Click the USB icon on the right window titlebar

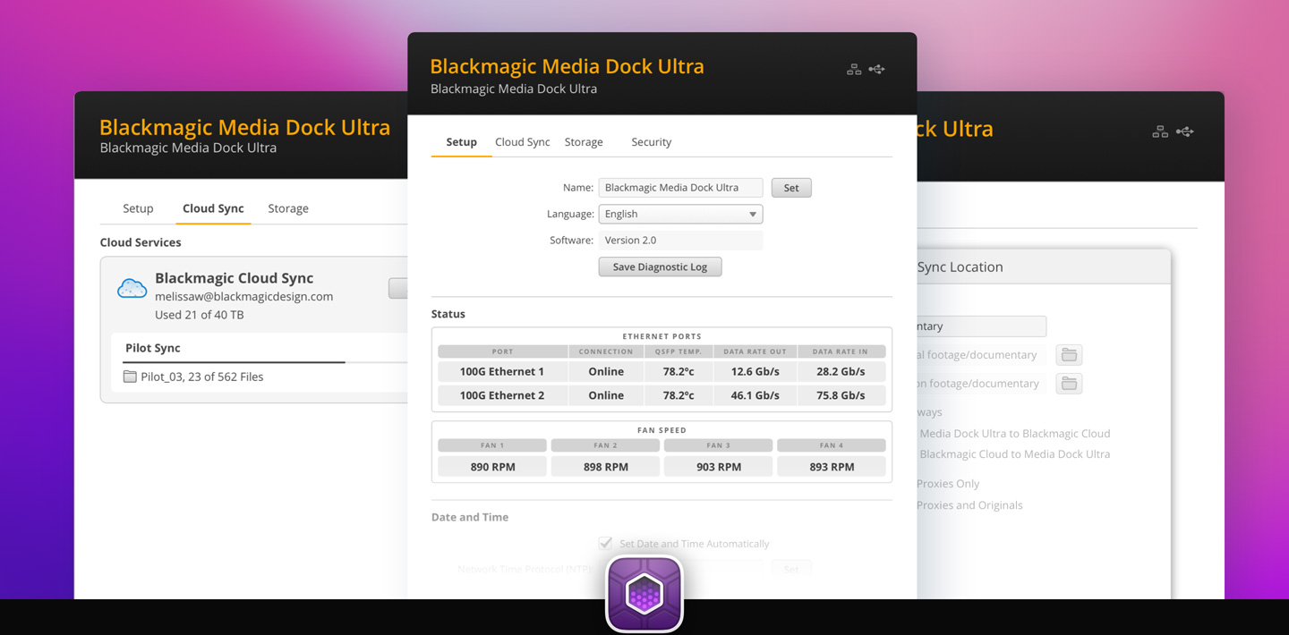point(1184,131)
